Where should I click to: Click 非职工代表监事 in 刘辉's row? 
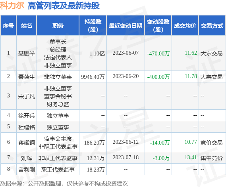58,158
